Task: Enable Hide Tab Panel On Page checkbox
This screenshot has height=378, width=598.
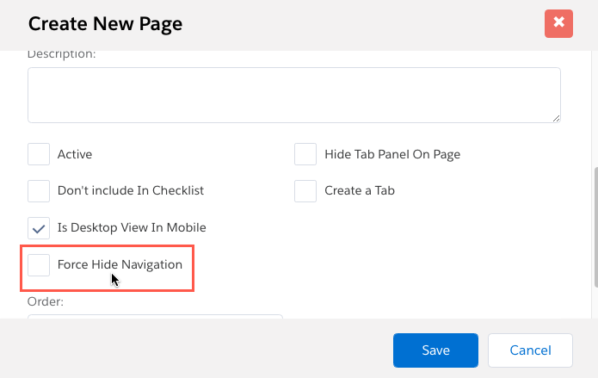Action: 305,154
